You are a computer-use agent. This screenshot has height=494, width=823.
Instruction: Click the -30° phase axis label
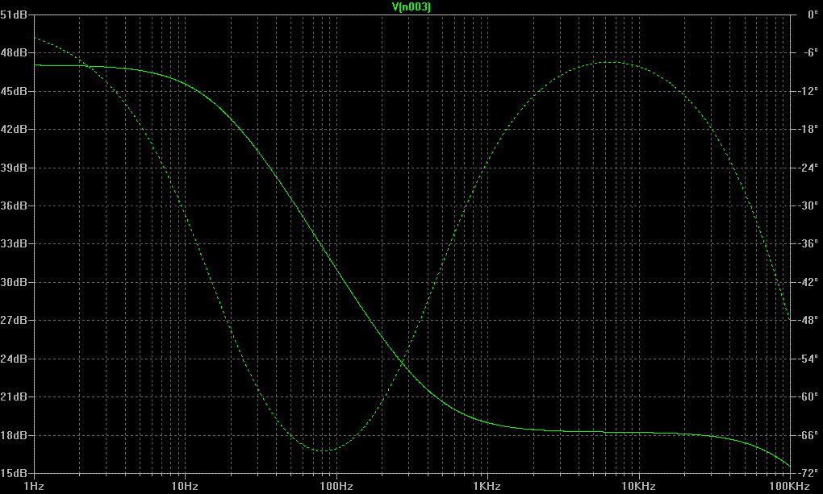tap(808, 205)
